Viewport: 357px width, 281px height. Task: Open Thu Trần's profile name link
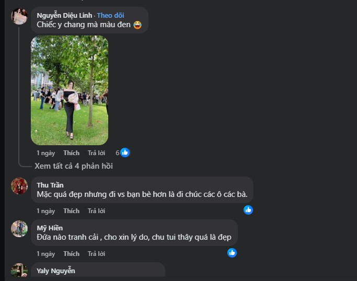50,185
